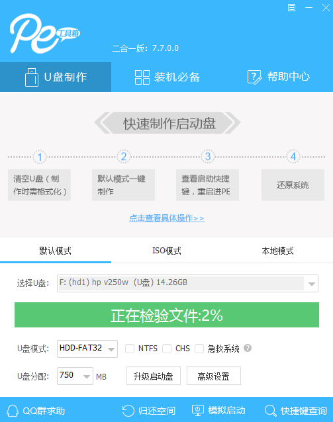Switch to the ISO模式 tab

click(x=167, y=251)
